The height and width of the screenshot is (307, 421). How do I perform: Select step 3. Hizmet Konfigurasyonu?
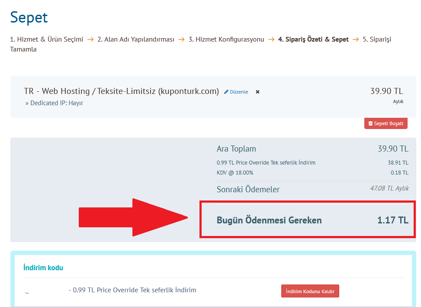point(226,39)
